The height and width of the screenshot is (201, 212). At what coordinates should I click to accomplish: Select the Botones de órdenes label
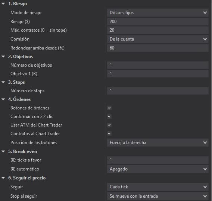(x=30, y=108)
